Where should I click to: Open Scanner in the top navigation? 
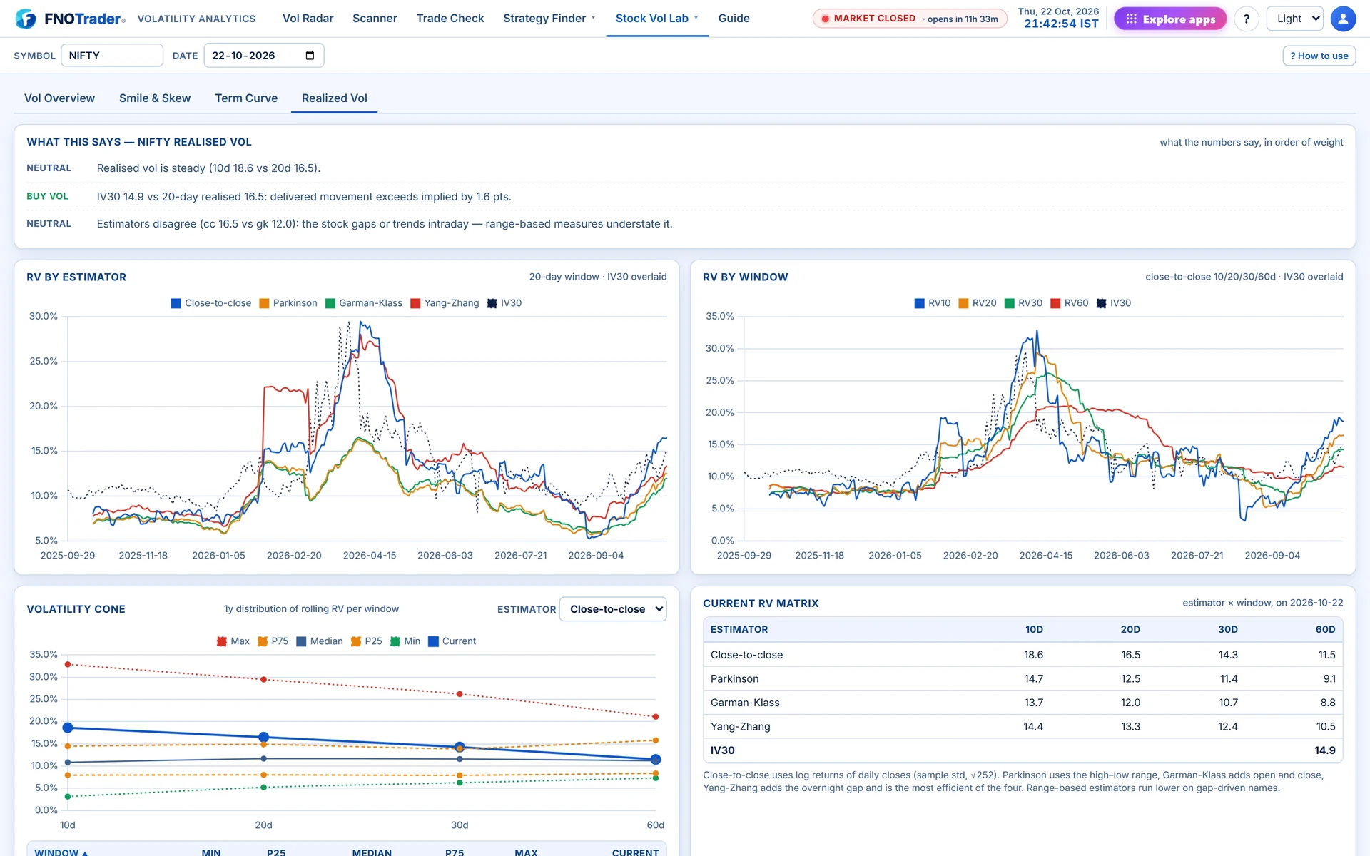(375, 19)
